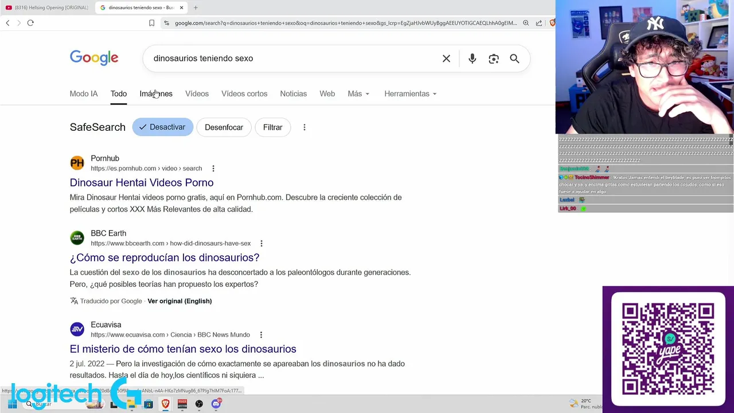Expand the Más dropdown menu

tap(358, 93)
